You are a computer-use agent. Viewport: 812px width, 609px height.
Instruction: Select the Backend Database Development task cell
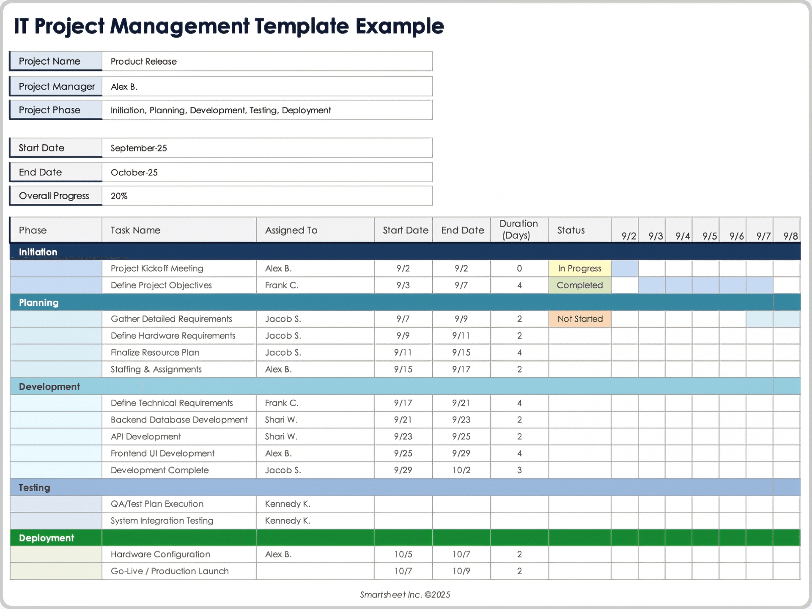coord(178,420)
